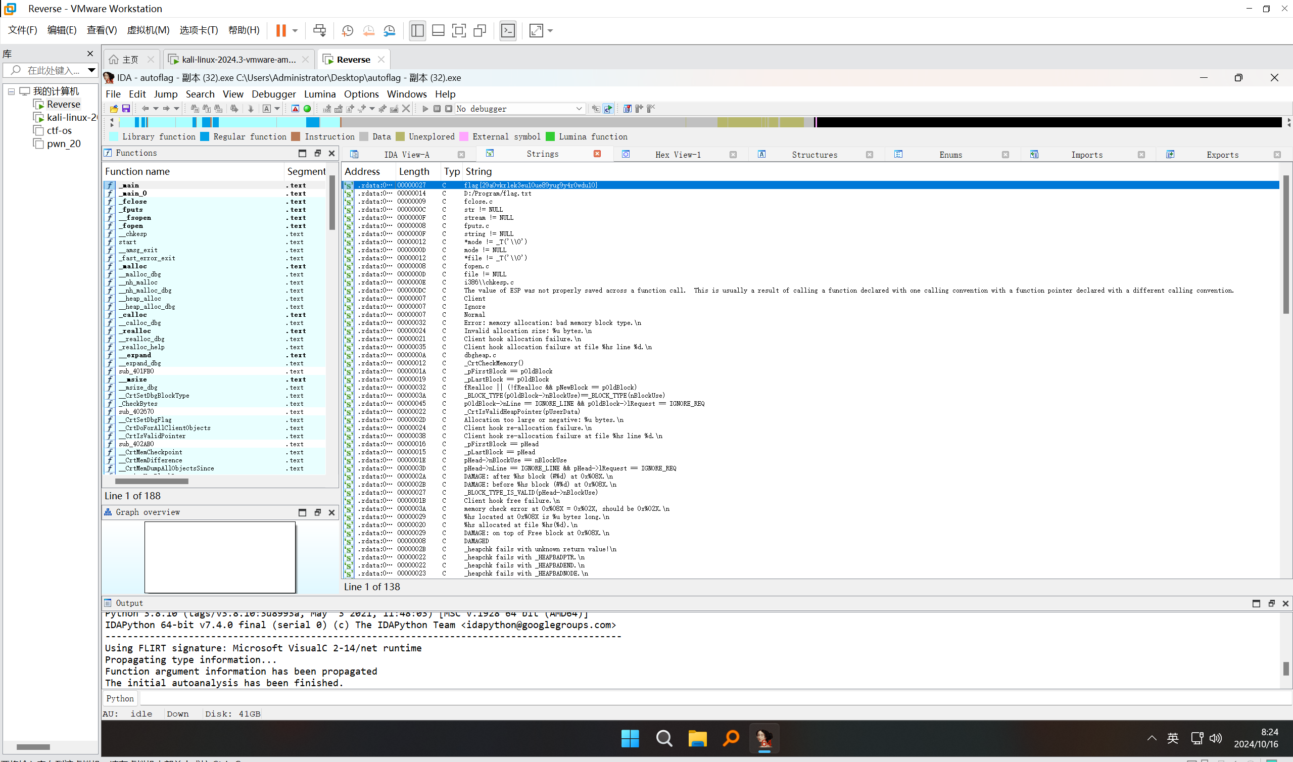Click the manage snapshots wrench clock icon
Image resolution: width=1293 pixels, height=762 pixels.
[x=390, y=30]
